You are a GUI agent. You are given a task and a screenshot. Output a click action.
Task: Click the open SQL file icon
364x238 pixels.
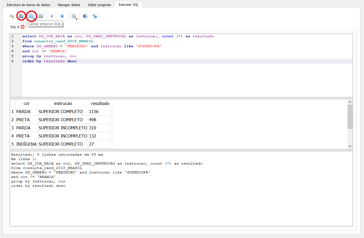[21, 16]
